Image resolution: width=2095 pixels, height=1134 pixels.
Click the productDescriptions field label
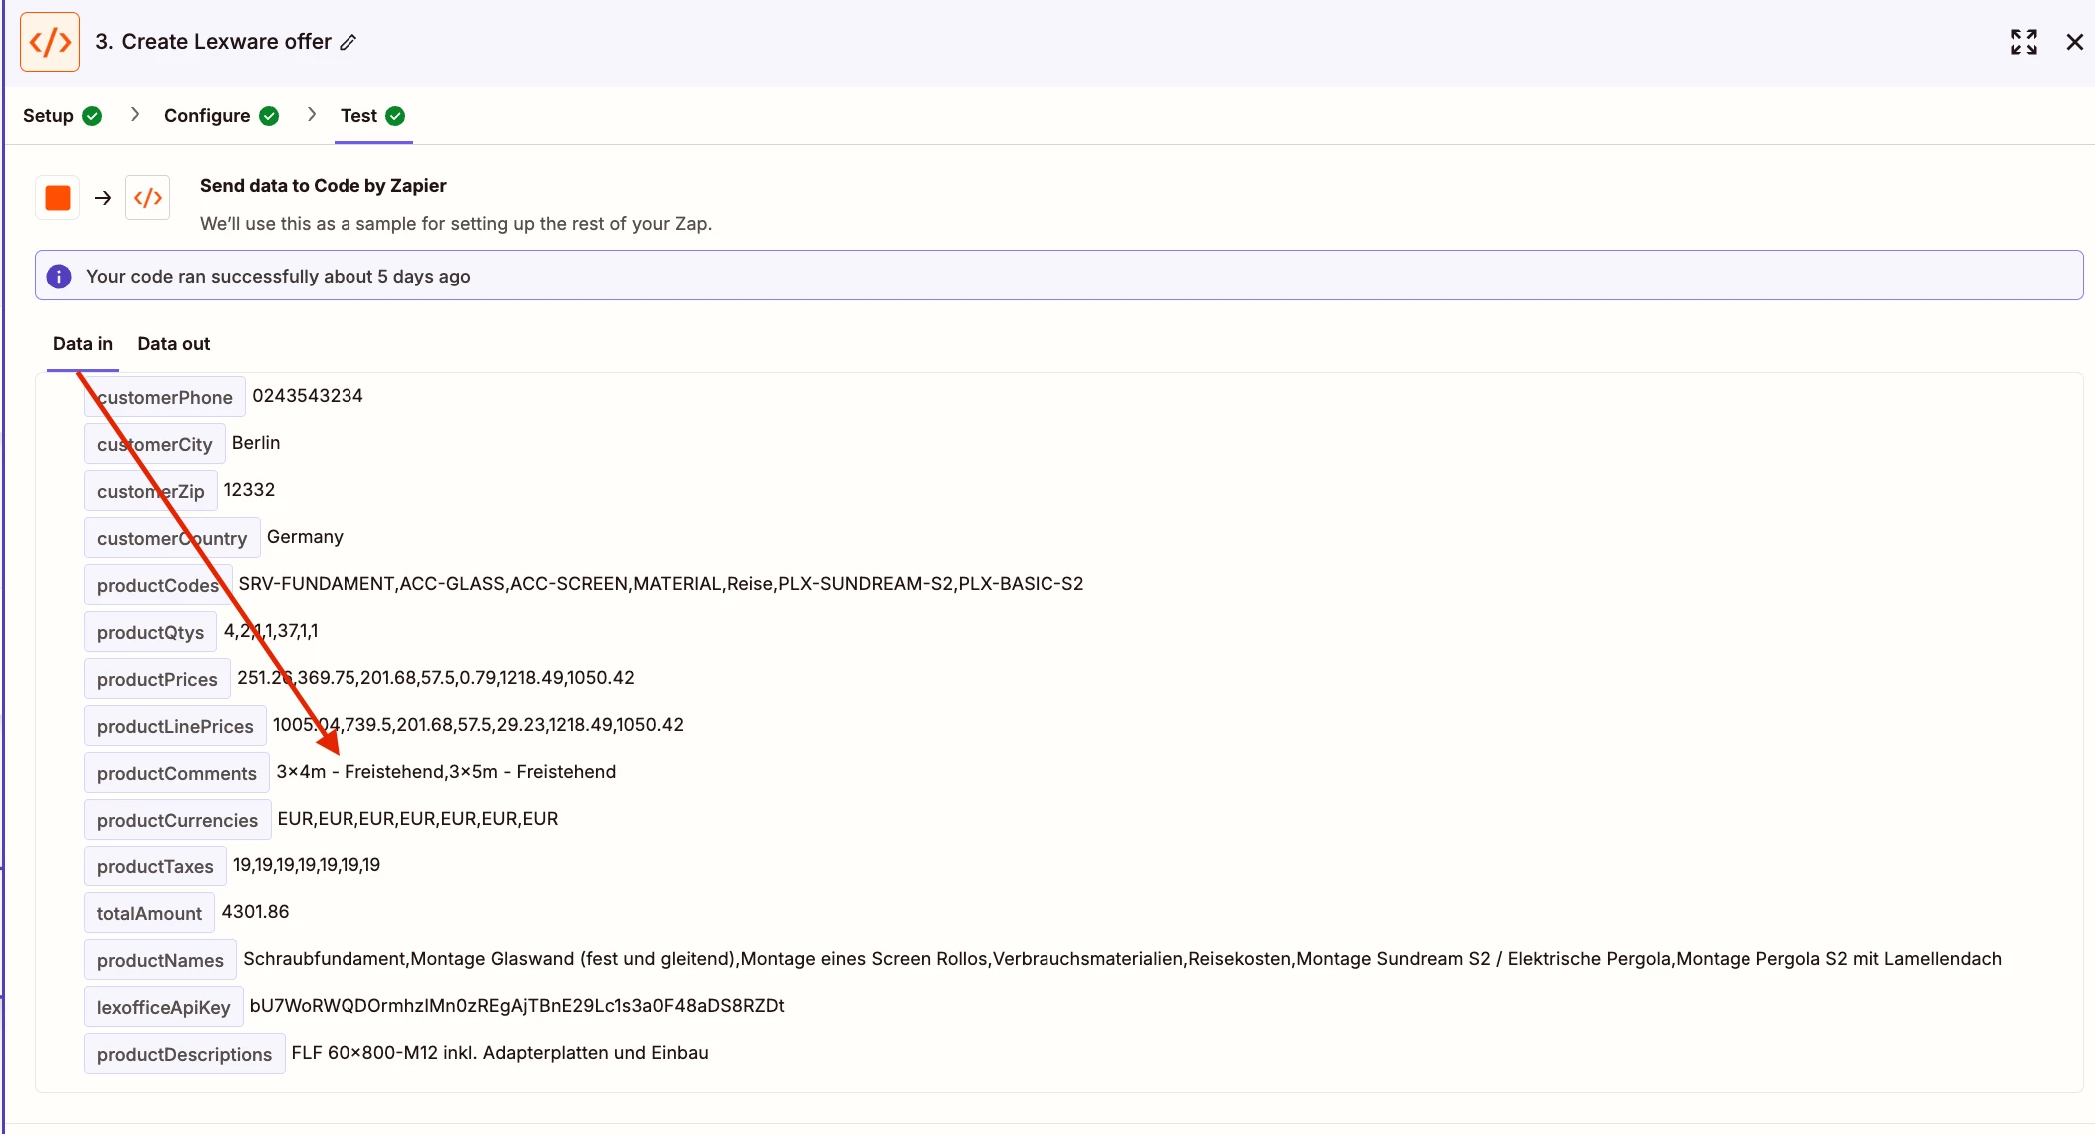tap(184, 1055)
